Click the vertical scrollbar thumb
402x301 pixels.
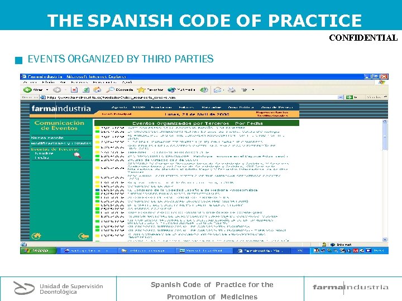click(x=385, y=137)
